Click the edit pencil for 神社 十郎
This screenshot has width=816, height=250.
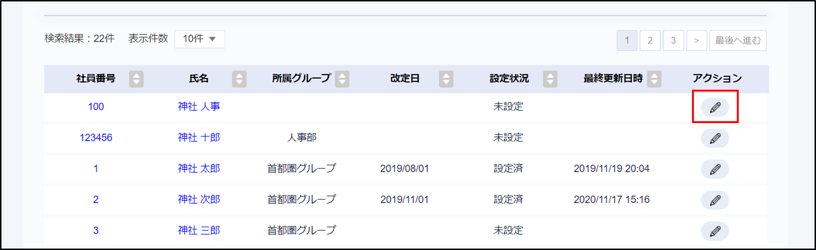click(x=714, y=138)
